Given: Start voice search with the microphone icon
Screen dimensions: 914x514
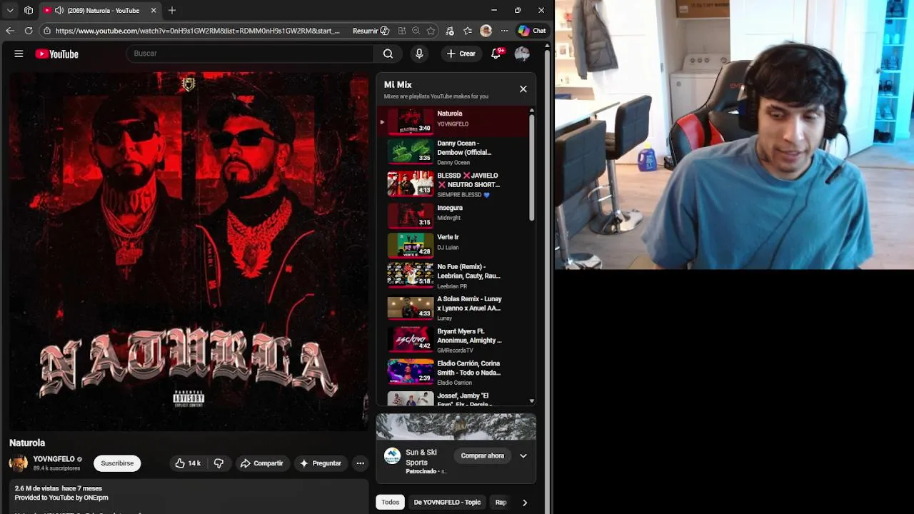Looking at the screenshot, I should (419, 54).
